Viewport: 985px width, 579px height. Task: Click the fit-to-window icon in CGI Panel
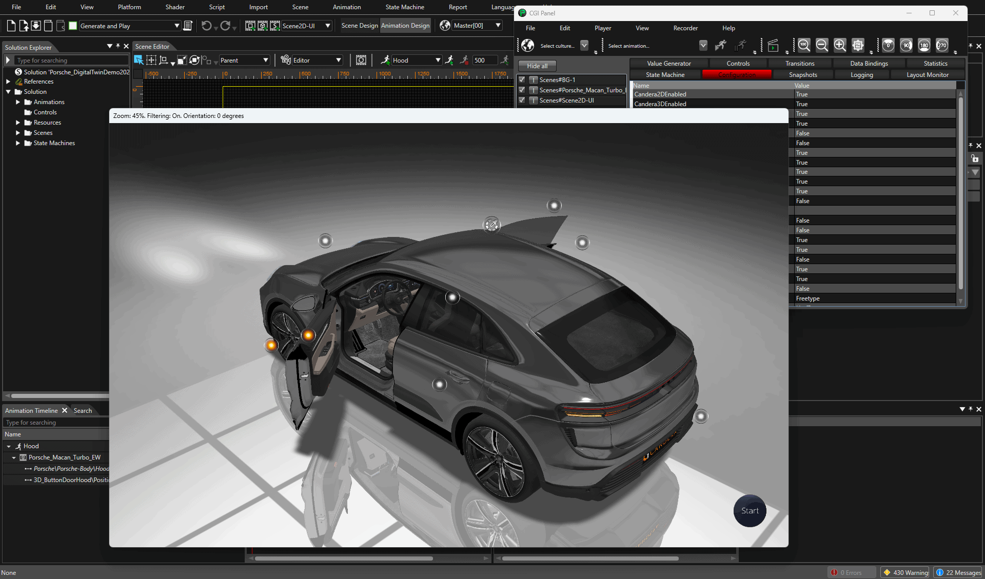point(858,46)
